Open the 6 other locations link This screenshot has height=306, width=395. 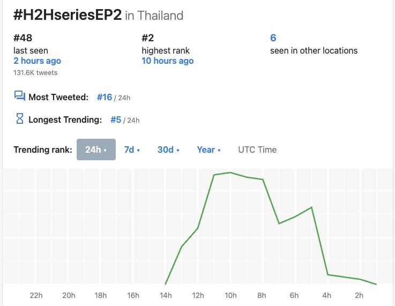(x=273, y=38)
